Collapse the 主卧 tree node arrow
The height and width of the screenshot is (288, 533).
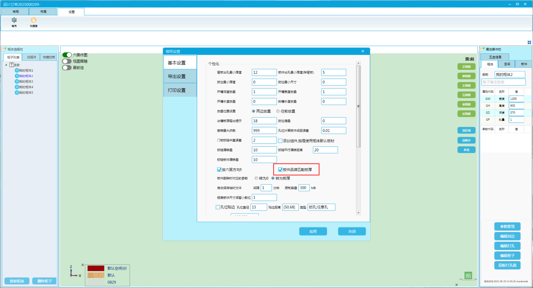6,65
